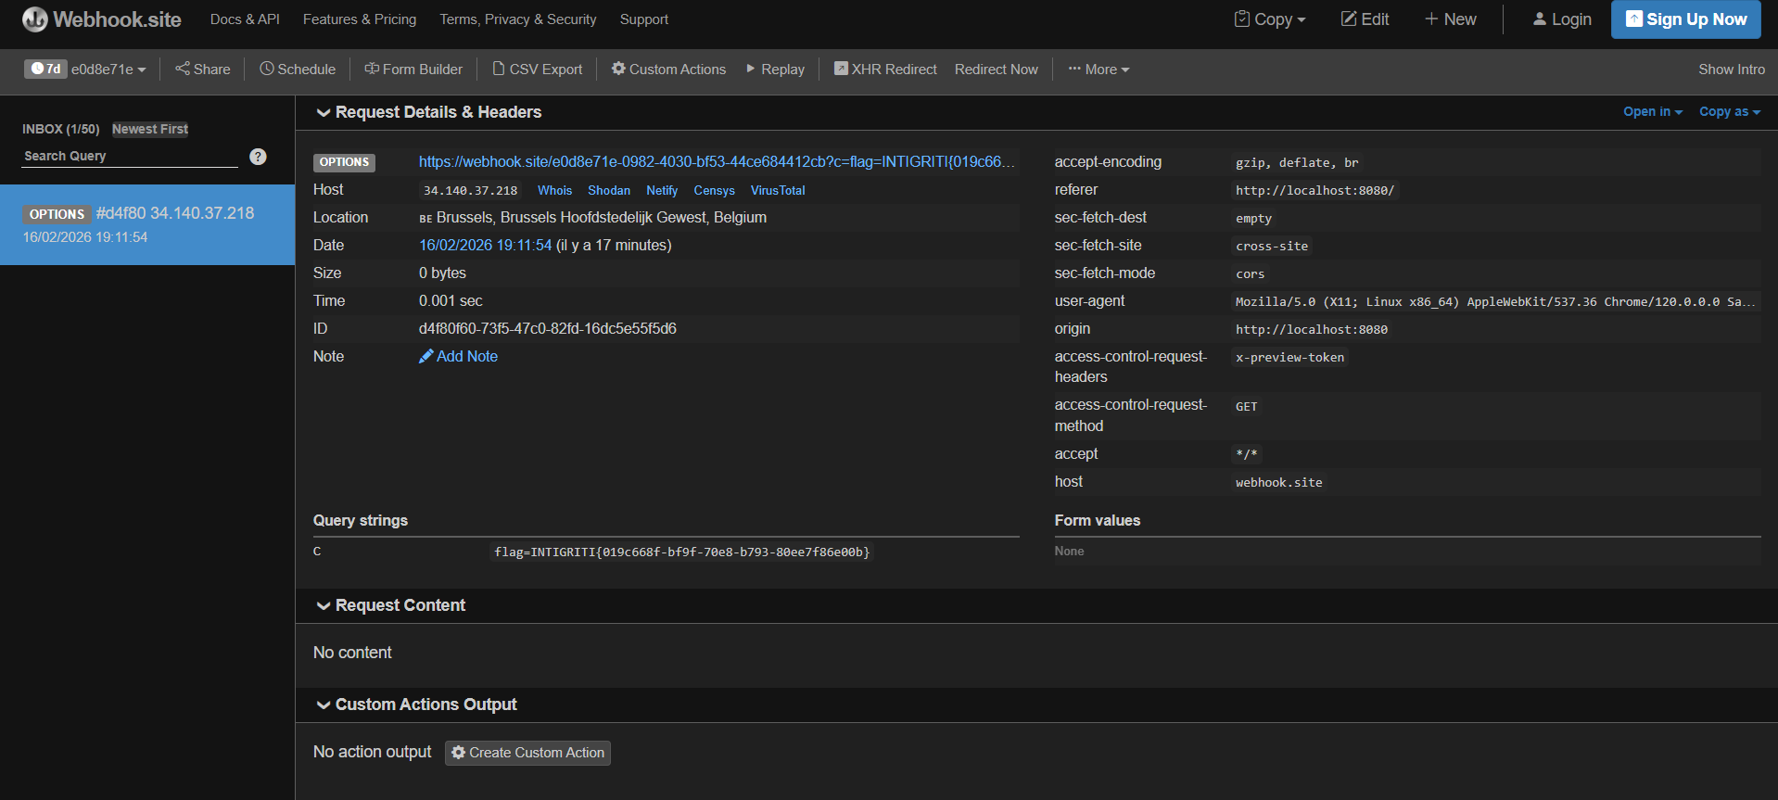Open Custom Actions gear icon
Viewport: 1778px width, 800px height.
pyautogui.click(x=618, y=69)
